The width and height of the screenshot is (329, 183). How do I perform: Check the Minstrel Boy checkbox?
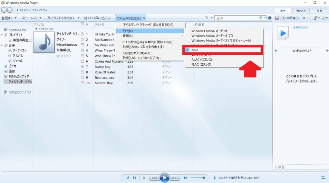[82, 83]
